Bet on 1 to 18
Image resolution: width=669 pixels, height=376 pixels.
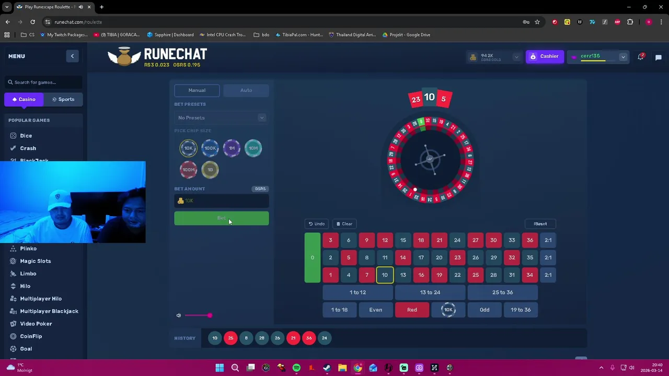[x=339, y=310]
